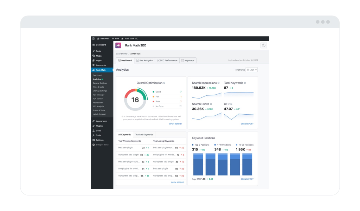The height and width of the screenshot is (211, 360).
Task: Click info icon next to Total Keywords
Action: (245, 83)
